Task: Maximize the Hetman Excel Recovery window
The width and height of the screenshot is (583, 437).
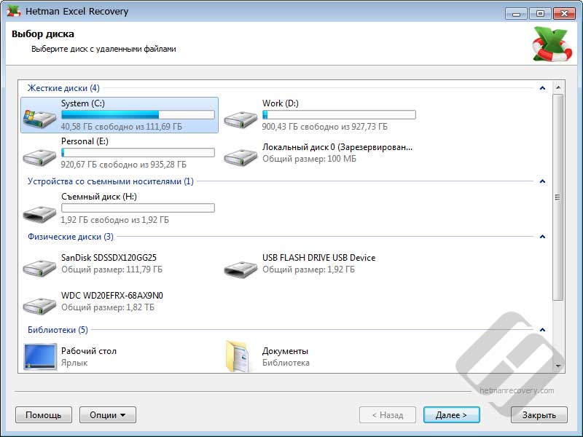Action: click(540, 14)
